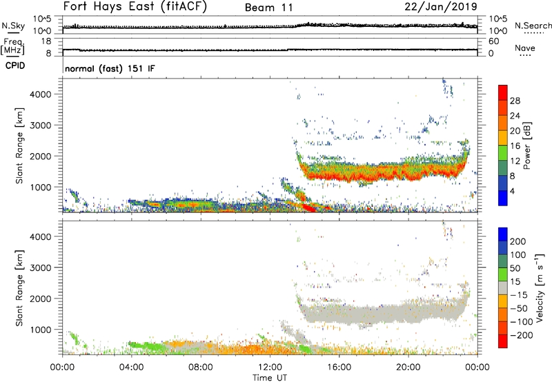Click "2000" tick on Power panel range axis
This screenshot has height=382, width=552.
pos(41,156)
